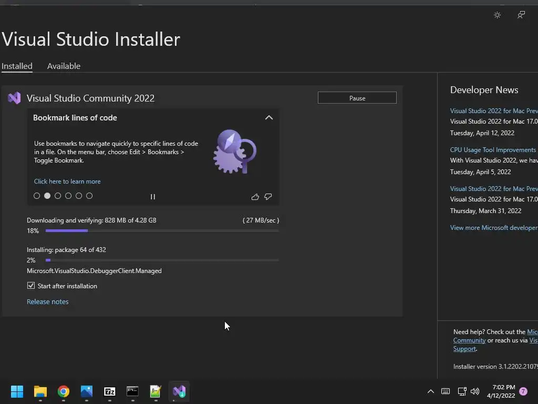Open CPU Usage Tool Improvements article
The height and width of the screenshot is (404, 538).
(493, 150)
